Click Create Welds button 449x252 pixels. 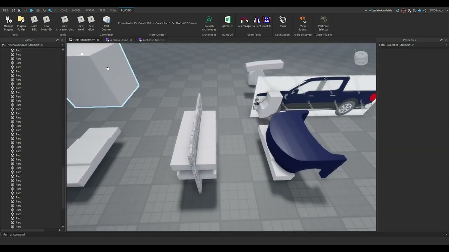tap(146, 23)
